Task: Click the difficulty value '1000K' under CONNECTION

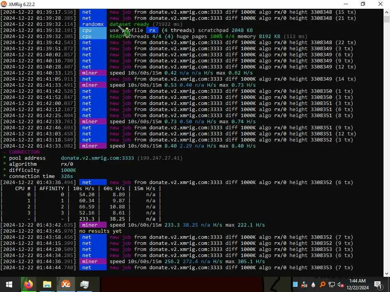Action: click(x=69, y=170)
